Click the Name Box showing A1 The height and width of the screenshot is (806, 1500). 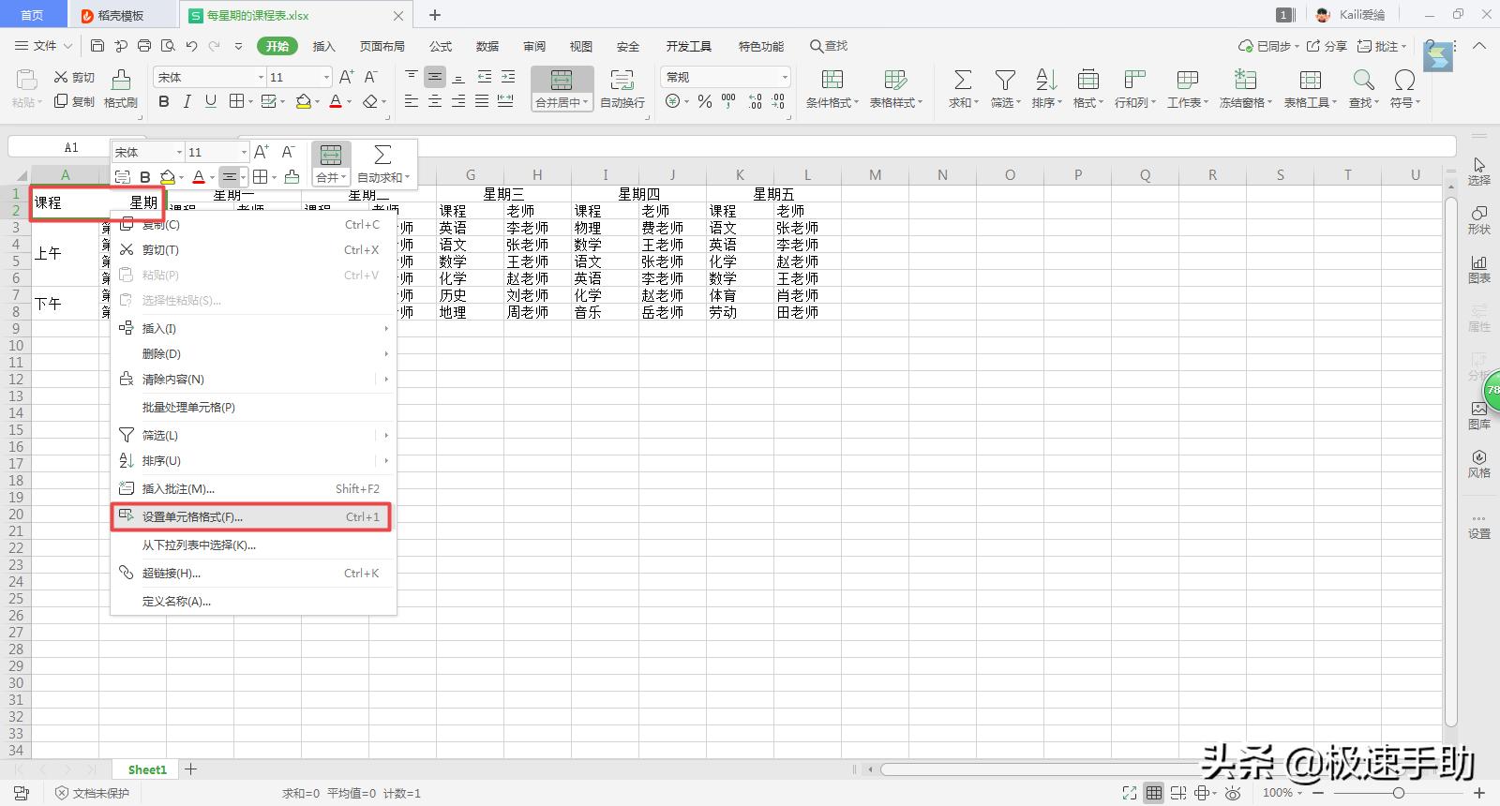(72, 147)
